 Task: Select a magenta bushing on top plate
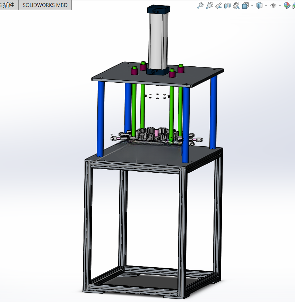point(135,72)
